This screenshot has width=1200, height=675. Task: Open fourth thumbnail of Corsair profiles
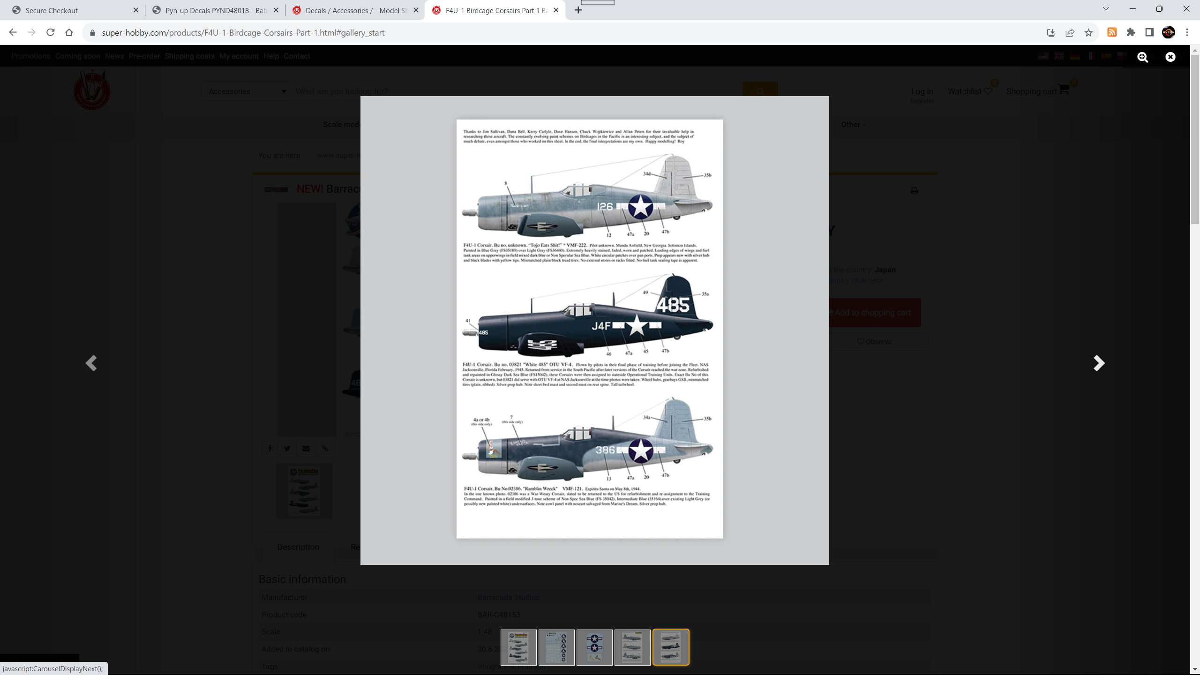coord(632,647)
